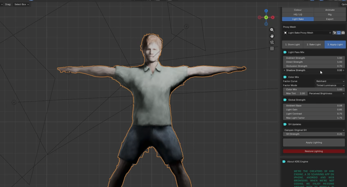Screen dimensions: 347x187
Task: Open the Animate tab
Action: click(330, 10)
